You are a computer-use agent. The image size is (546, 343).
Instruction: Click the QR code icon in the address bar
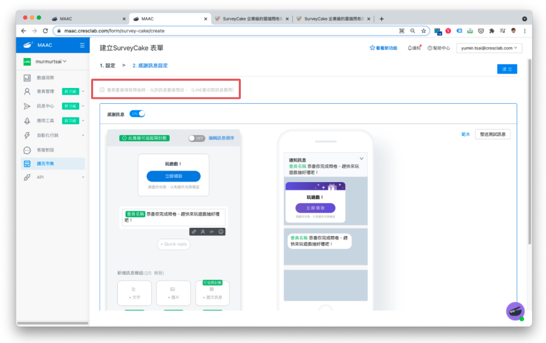[402, 31]
